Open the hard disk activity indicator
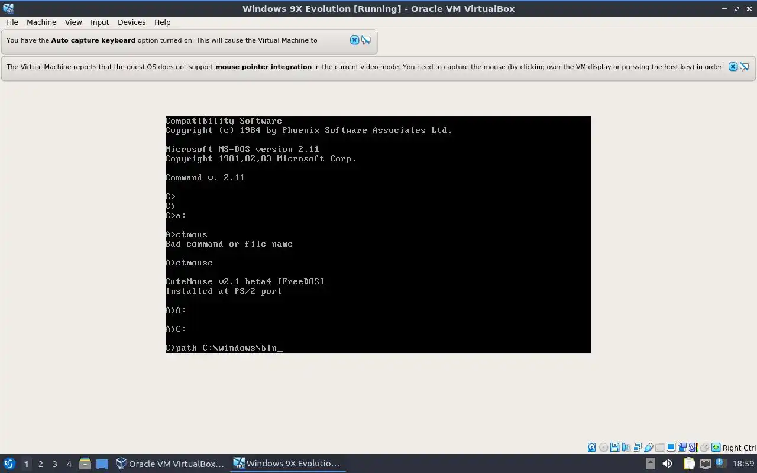This screenshot has height=473, width=757. click(x=592, y=448)
